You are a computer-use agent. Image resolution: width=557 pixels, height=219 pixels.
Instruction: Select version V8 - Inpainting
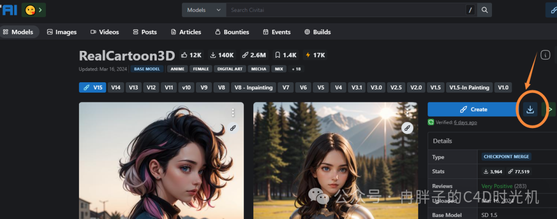[x=254, y=87]
